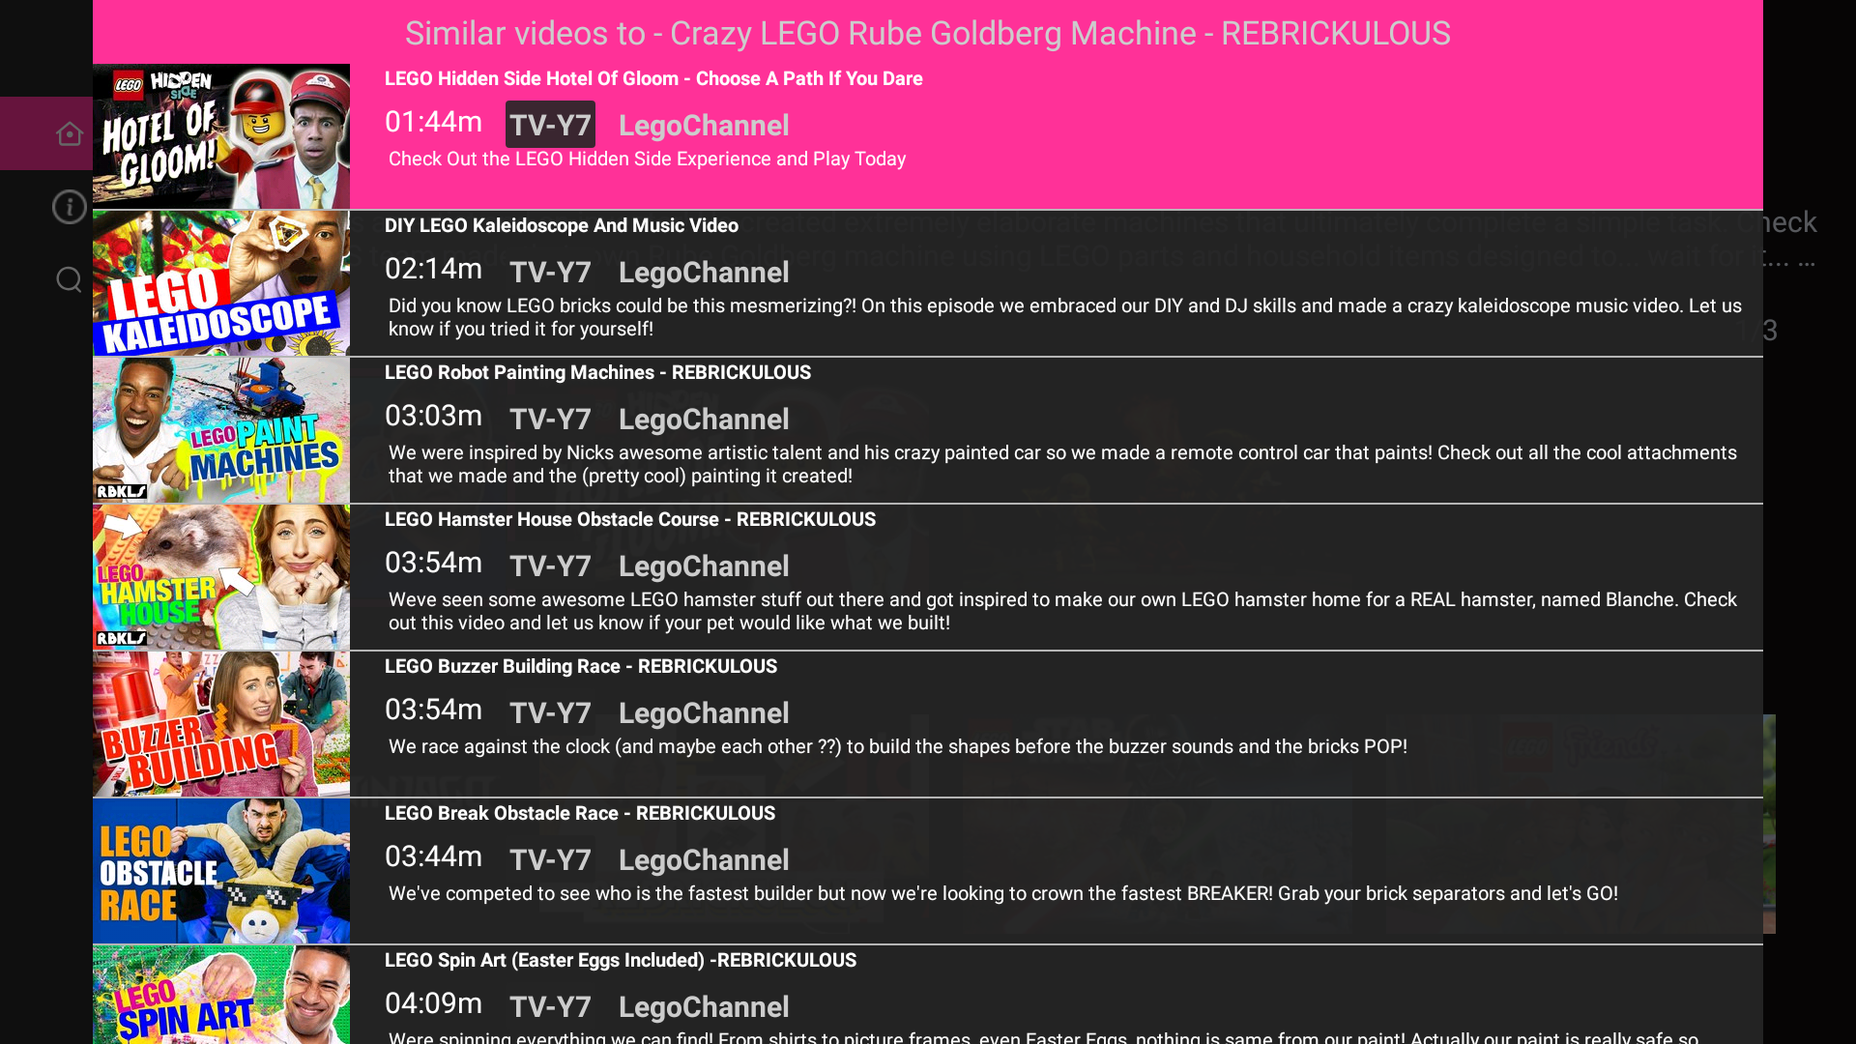This screenshot has width=1856, height=1044.
Task: Select 'DIY LEGO Kaleidoscope And Music Video' title
Action: (x=561, y=226)
